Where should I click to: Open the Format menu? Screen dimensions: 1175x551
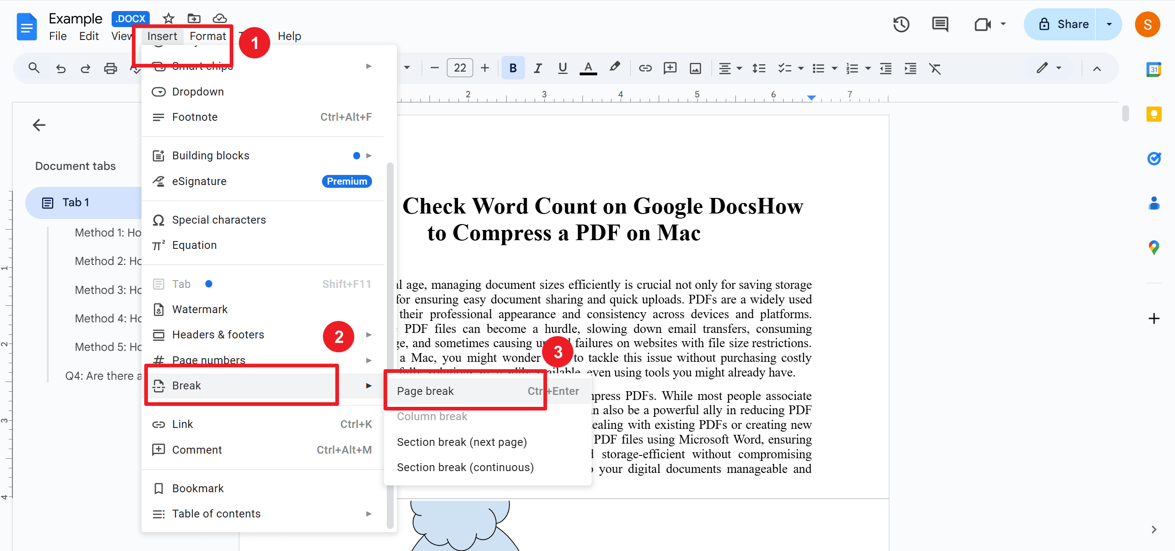tap(208, 36)
